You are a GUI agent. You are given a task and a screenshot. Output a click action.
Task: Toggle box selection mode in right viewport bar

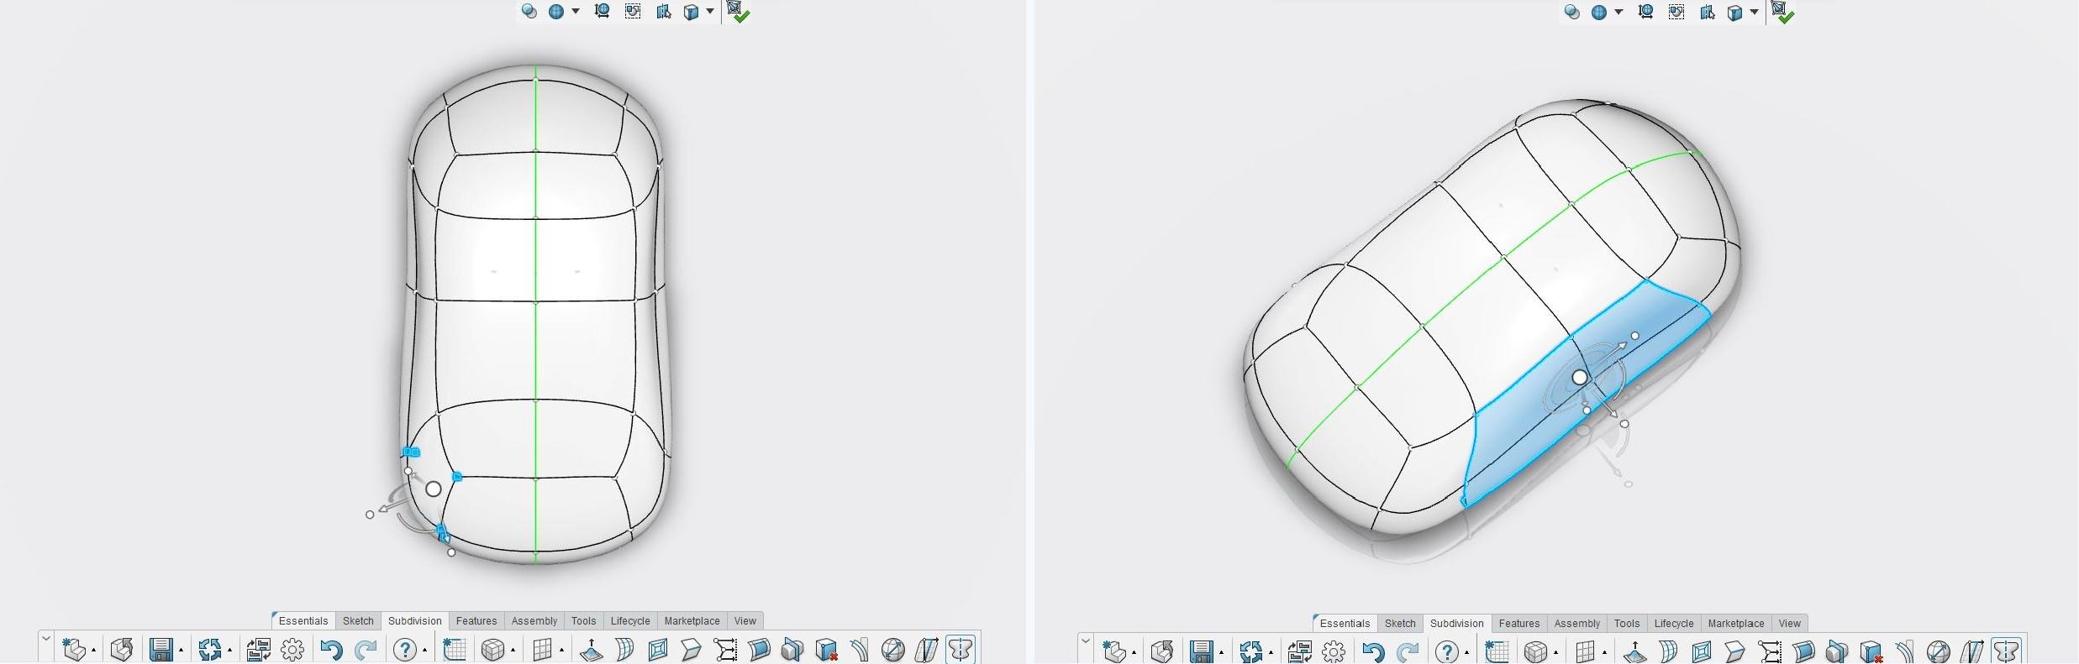click(1676, 12)
